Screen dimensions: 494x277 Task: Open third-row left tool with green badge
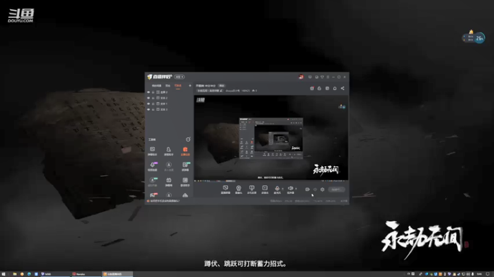[153, 182]
